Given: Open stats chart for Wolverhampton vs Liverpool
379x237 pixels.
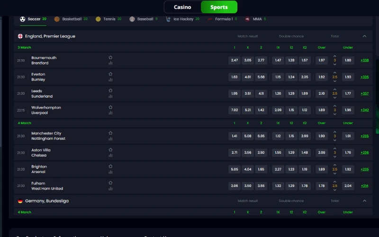Looking at the screenshot, I should tap(110, 113).
